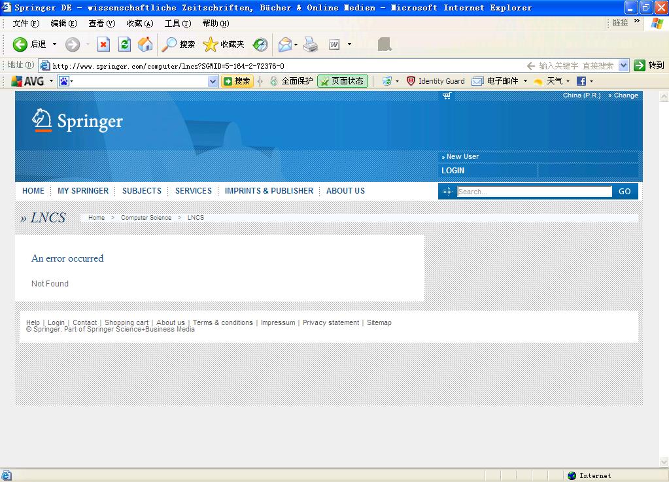
Task: Click the History clock icon
Action: click(260, 44)
